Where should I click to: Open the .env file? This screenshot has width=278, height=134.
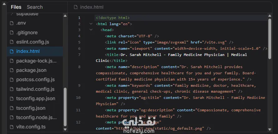21,23
